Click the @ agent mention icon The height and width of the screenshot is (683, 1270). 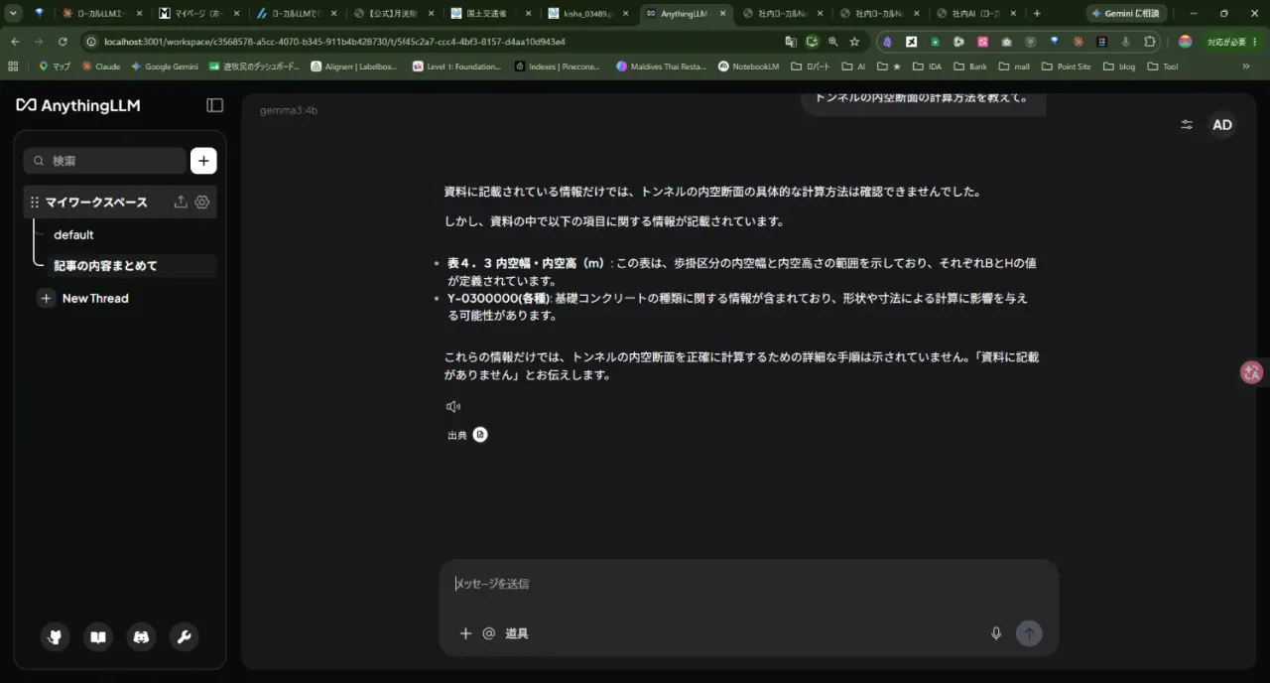[488, 633]
